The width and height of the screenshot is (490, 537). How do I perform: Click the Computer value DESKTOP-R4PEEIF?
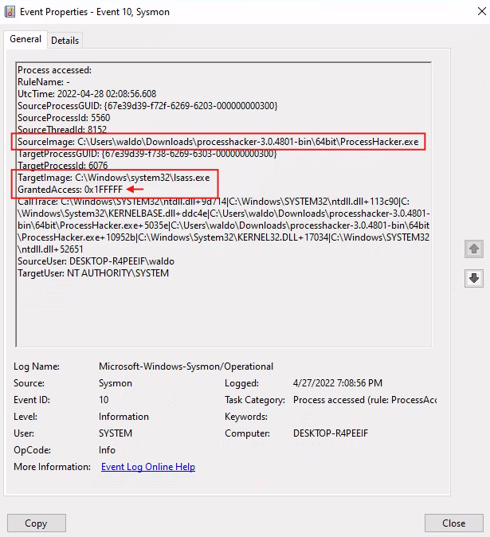(x=331, y=433)
